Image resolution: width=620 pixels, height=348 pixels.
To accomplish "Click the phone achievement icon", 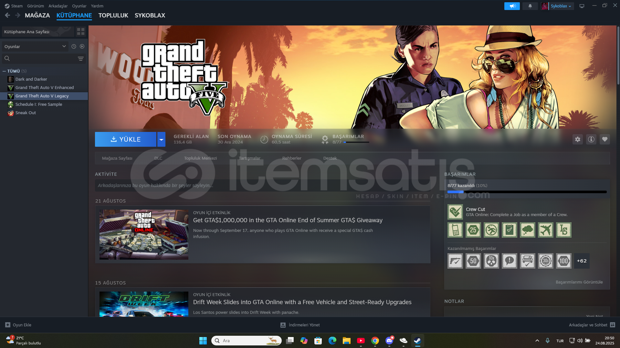I will pos(455,230).
